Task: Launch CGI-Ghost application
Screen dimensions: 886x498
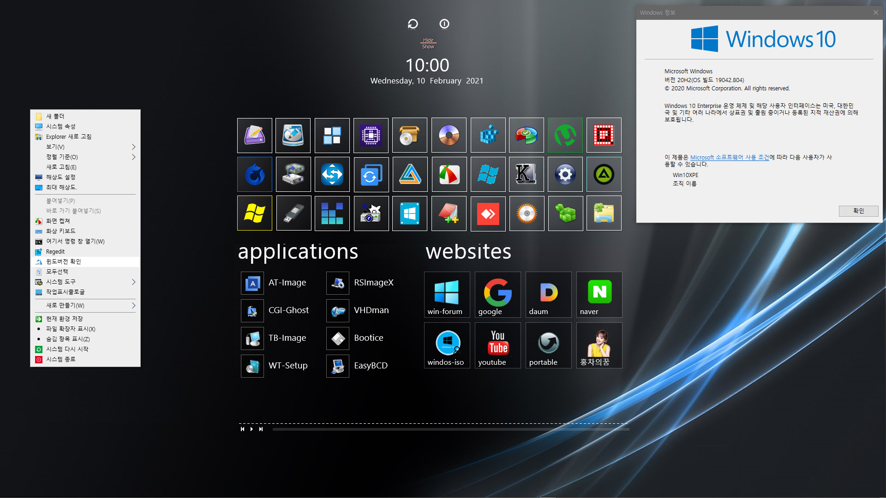Action: (x=275, y=310)
